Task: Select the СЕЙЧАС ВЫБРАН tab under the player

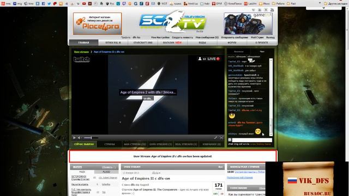Action: coord(84,144)
